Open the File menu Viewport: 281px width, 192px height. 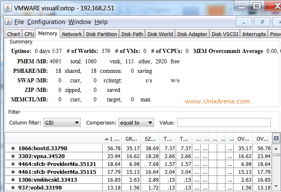coord(19,22)
